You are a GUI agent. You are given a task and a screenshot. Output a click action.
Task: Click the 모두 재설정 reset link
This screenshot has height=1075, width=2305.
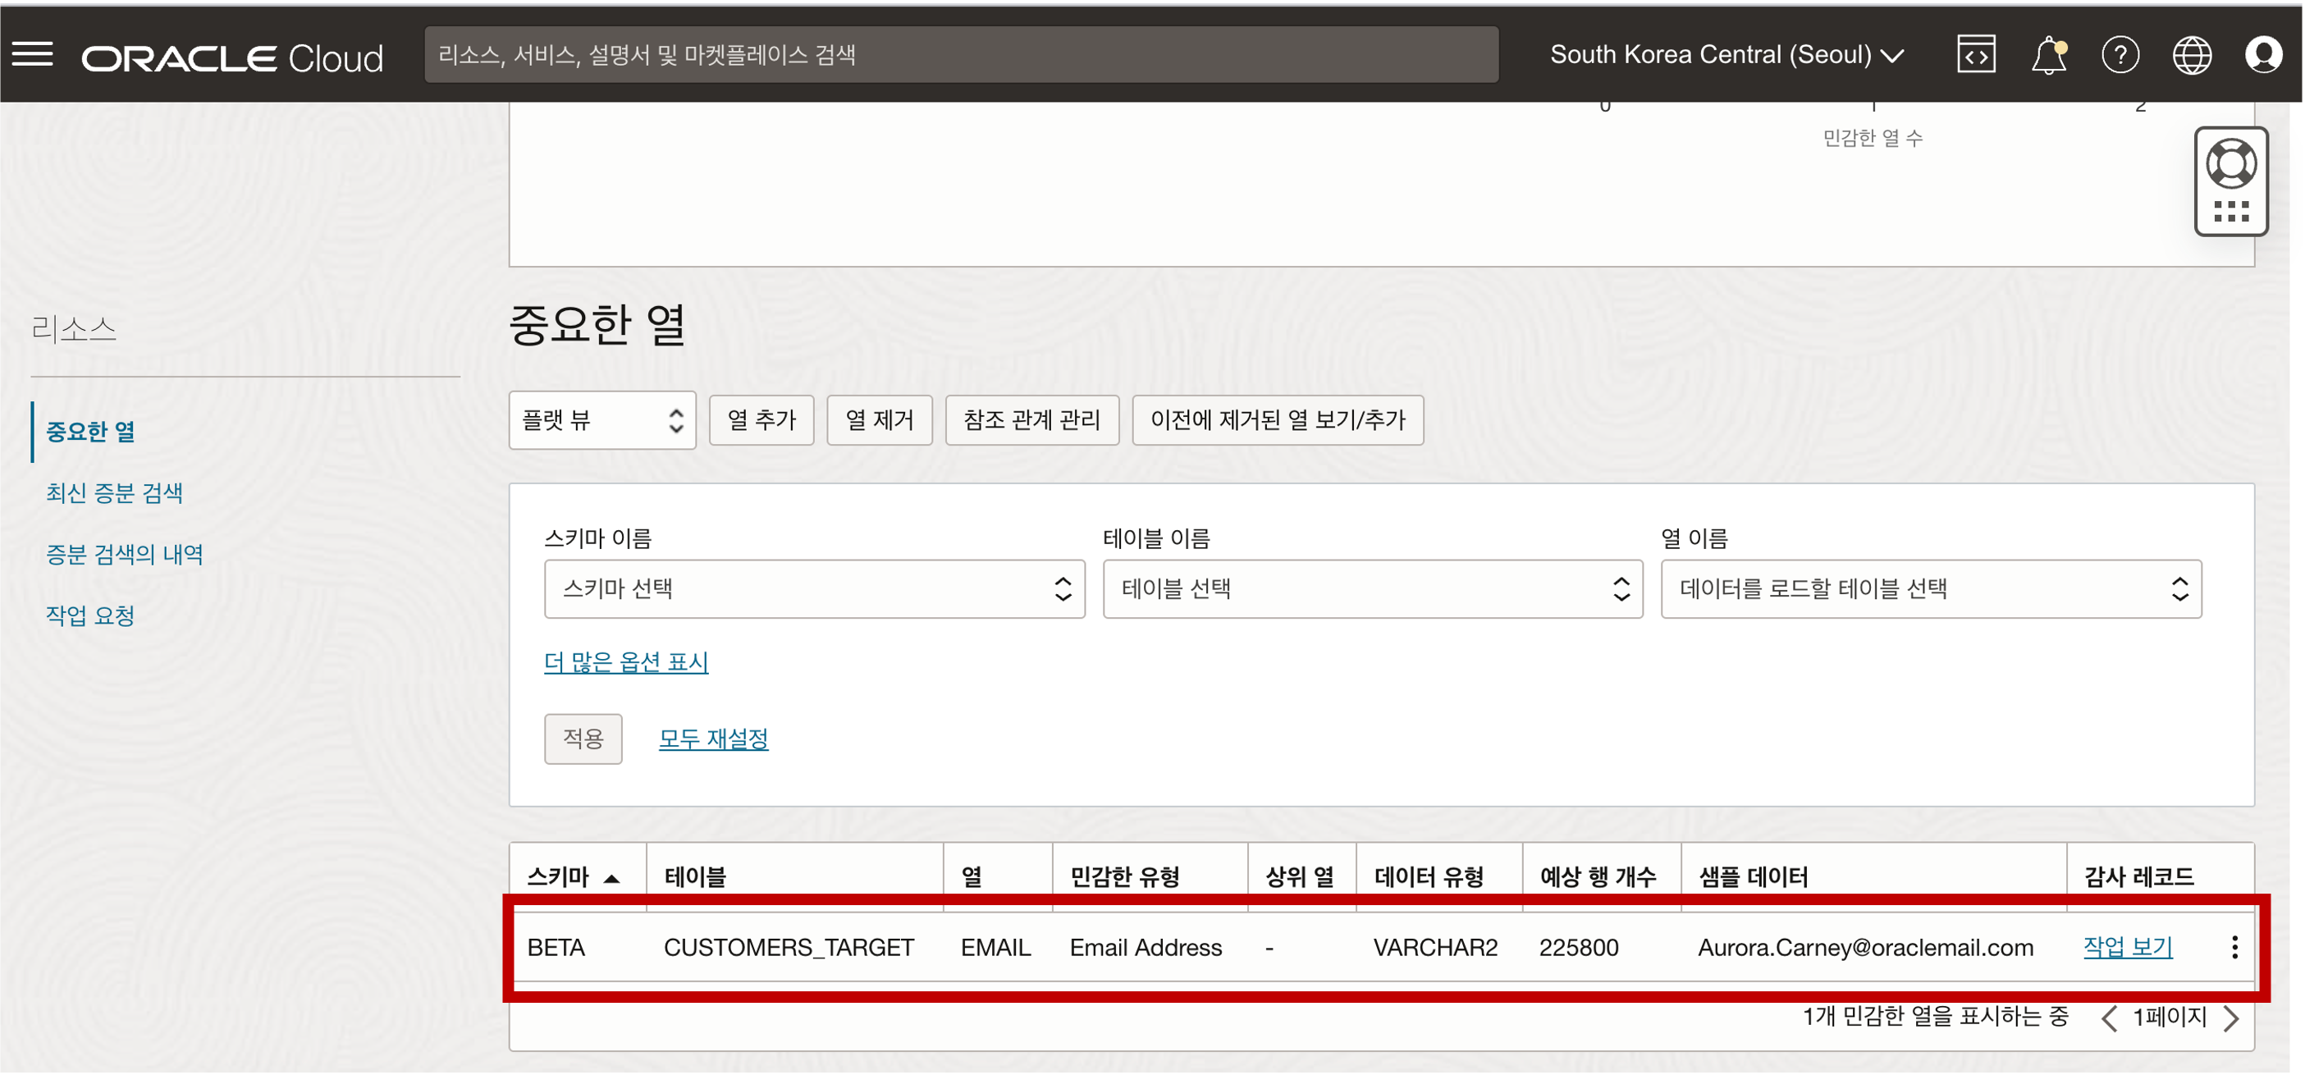click(x=715, y=739)
